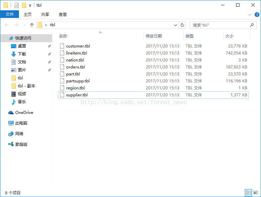Click the Properties quick access toolbar icon
This screenshot has height=197, width=261.
[17, 5]
